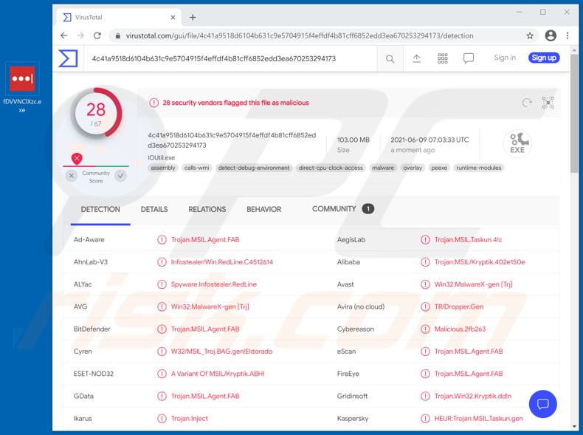Click the direct-cpu-clock-access tag
The image size is (583, 435).
(x=331, y=168)
